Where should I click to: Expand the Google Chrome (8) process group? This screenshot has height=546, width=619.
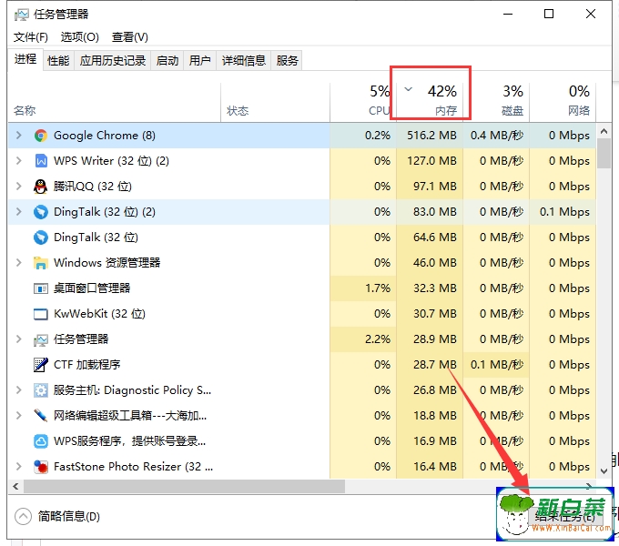coord(18,136)
